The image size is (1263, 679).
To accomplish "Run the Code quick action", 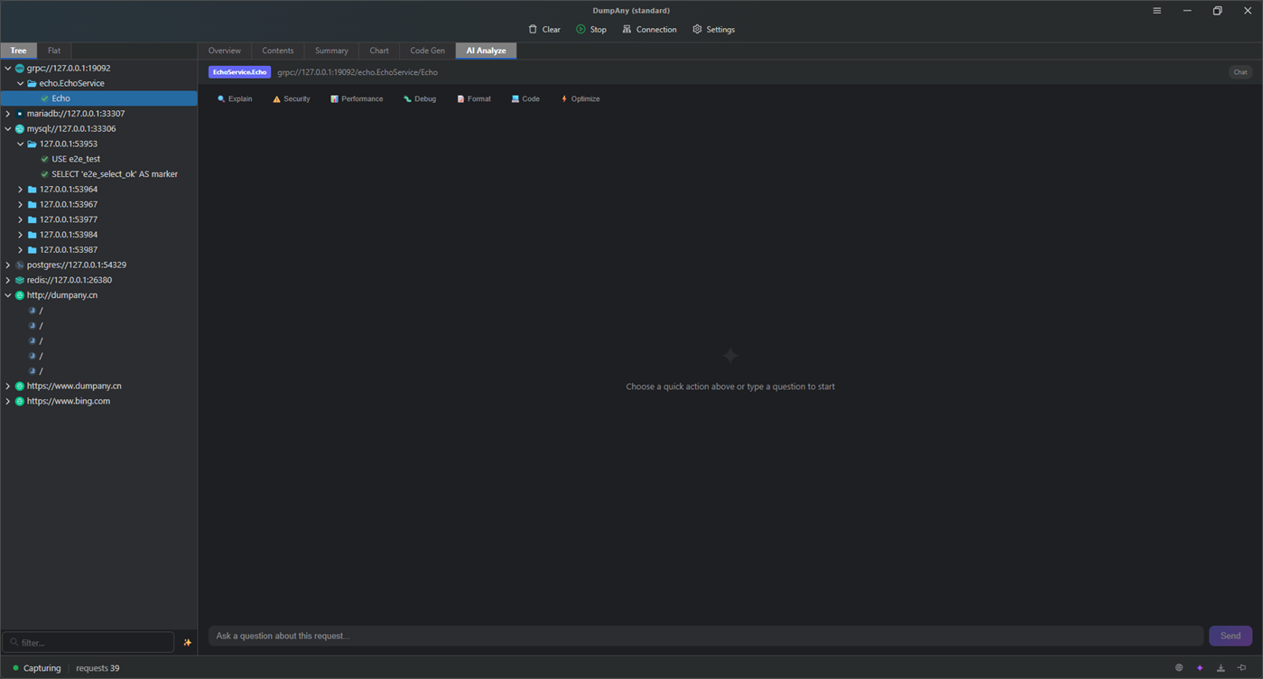I will 525,98.
